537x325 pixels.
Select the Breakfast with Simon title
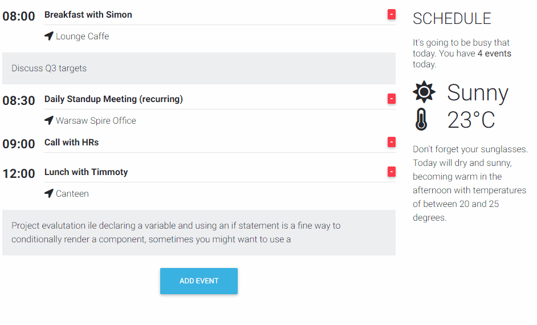point(88,15)
